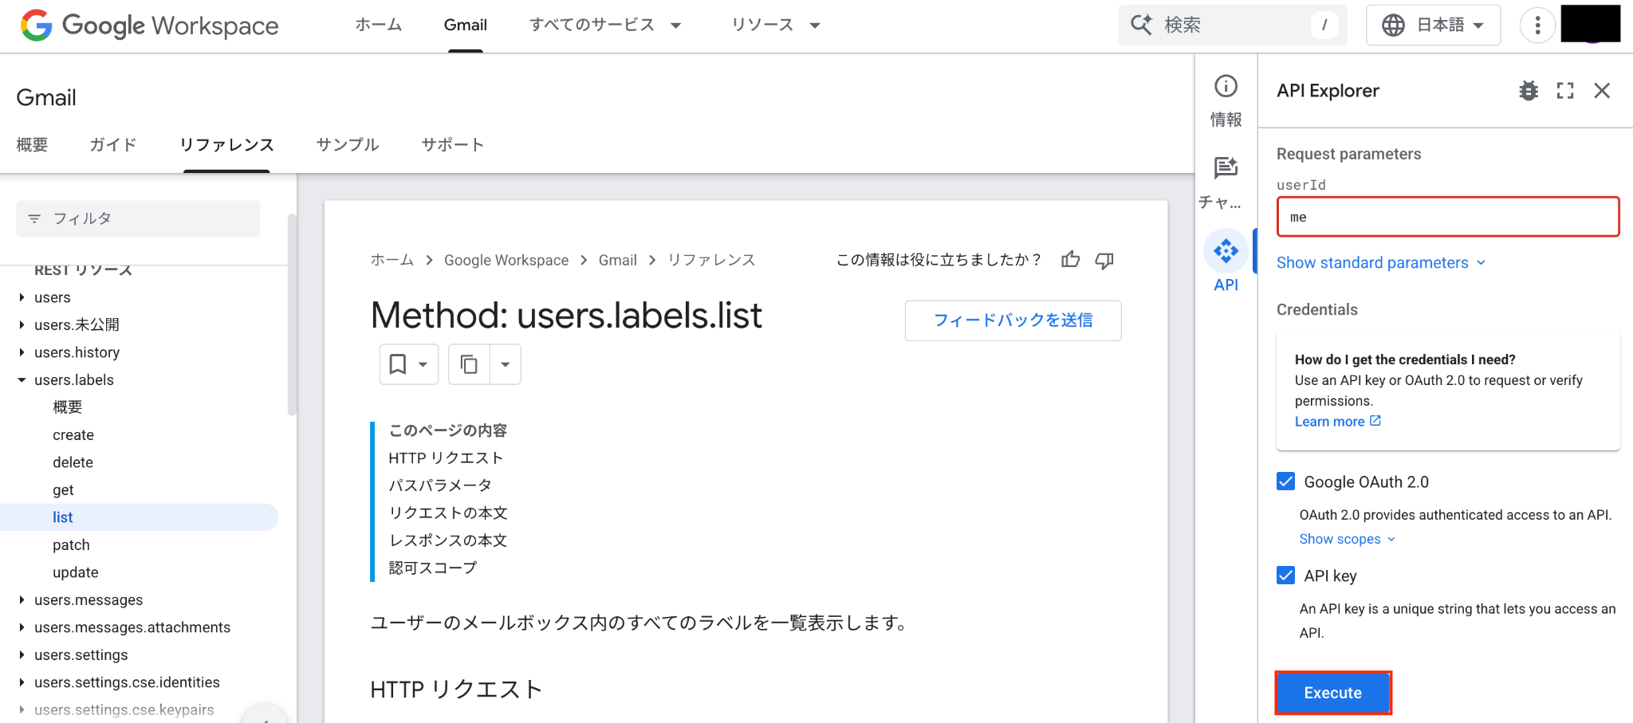Expand Show scopes under OAuth
Screen dimensions: 1633x723
[x=1347, y=539]
